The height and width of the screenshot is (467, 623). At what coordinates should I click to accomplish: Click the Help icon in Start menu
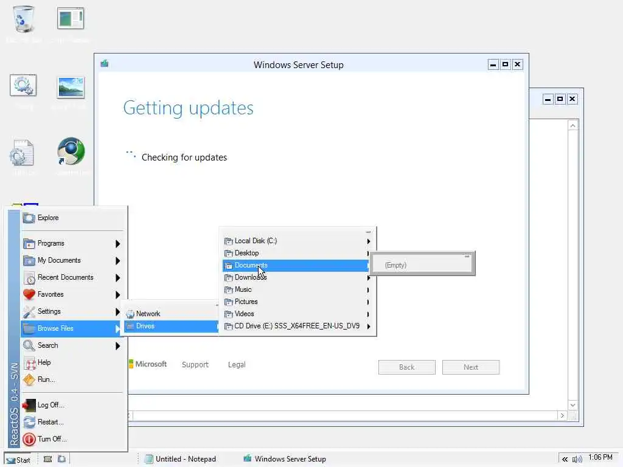[30, 362]
